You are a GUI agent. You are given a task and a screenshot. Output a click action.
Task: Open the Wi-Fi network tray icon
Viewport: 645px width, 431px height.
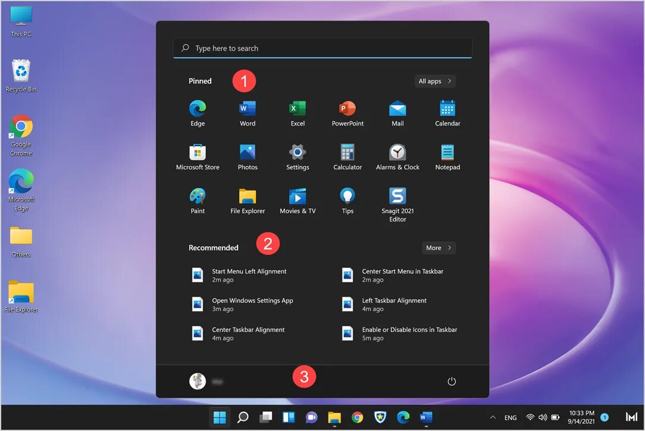(530, 417)
